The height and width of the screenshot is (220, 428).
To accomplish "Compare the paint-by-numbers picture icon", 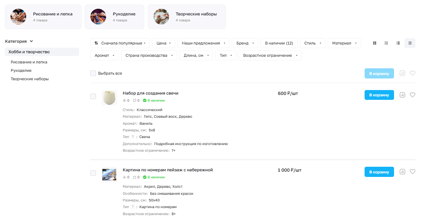I will tap(402, 172).
